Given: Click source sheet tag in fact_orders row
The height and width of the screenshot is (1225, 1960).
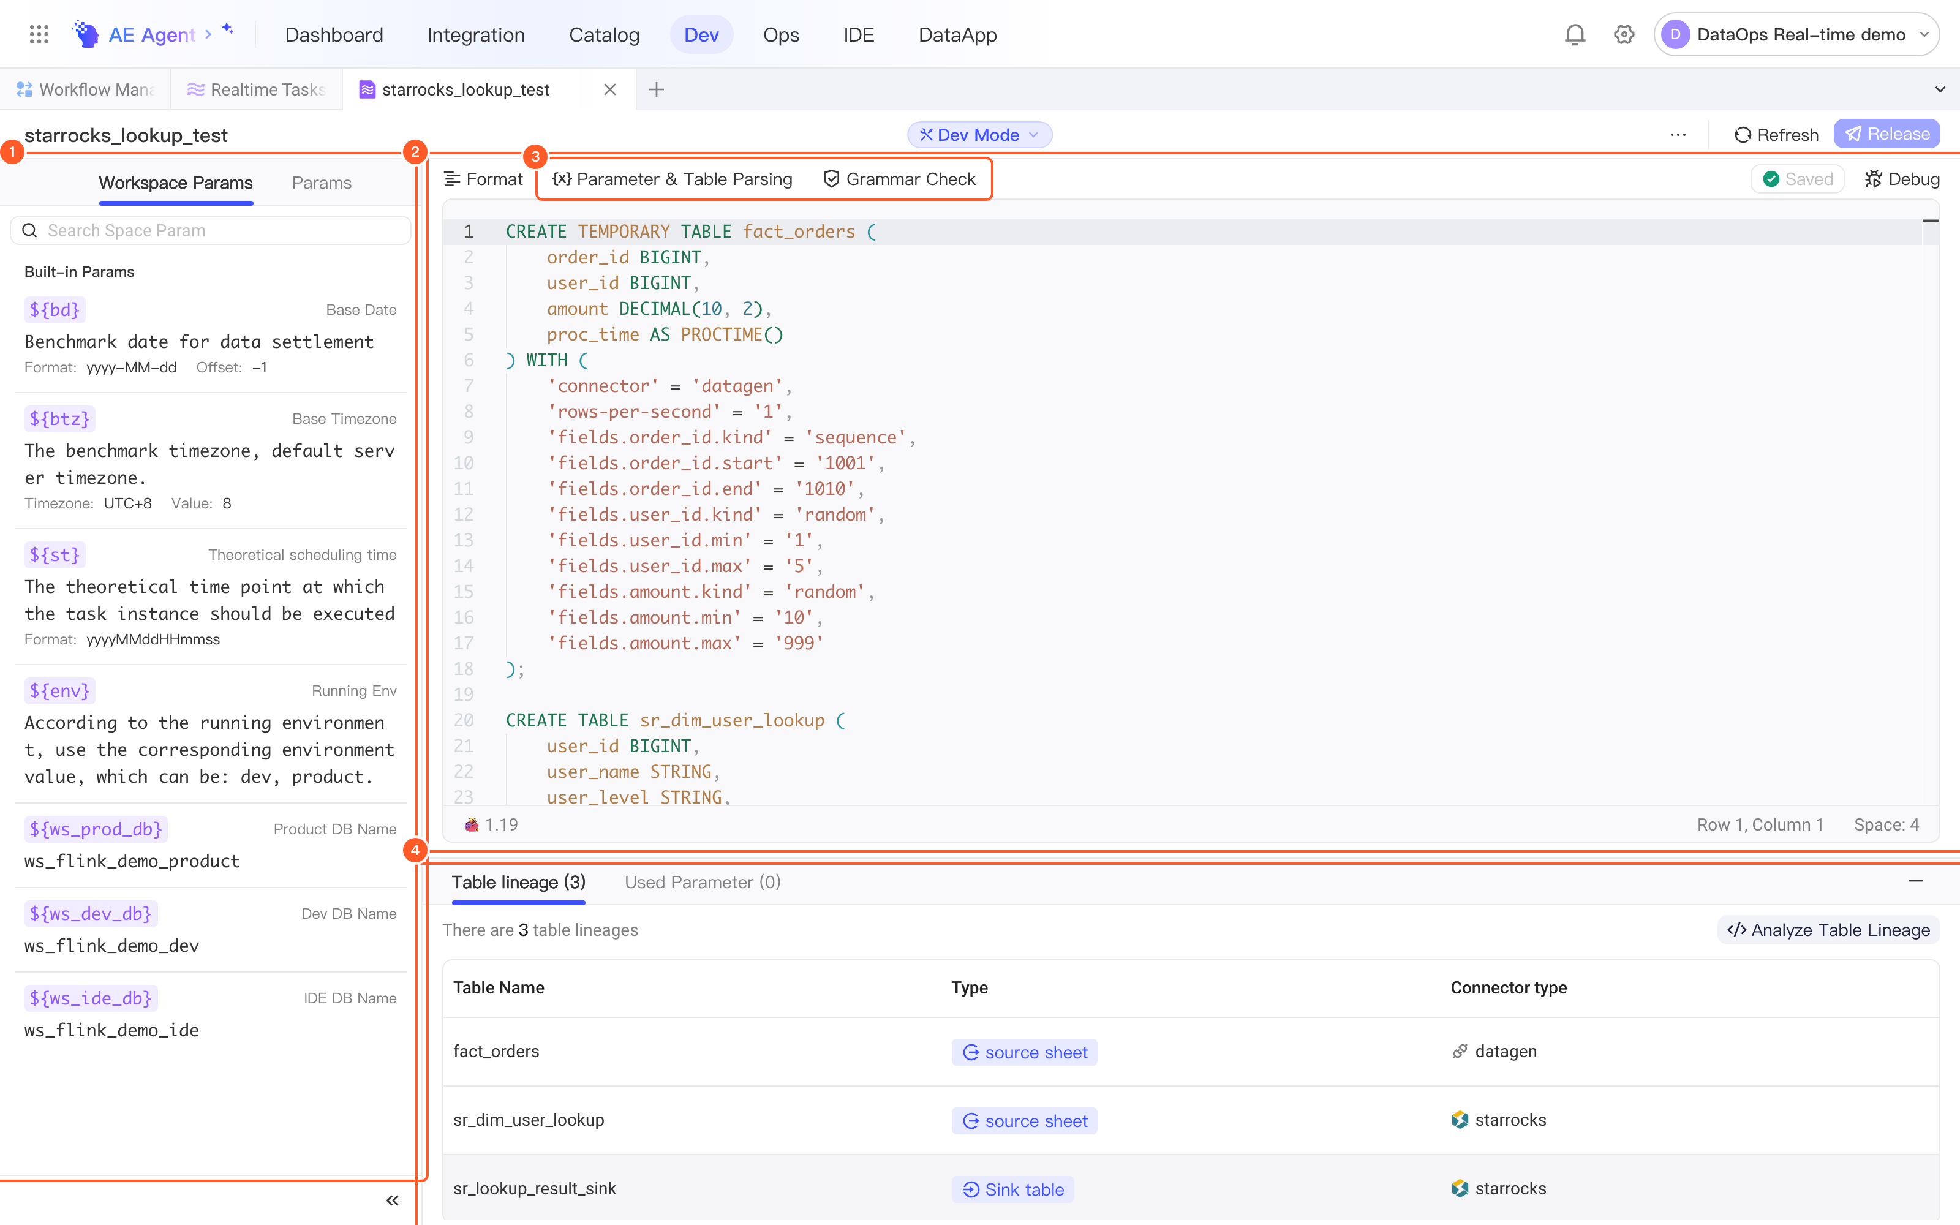Looking at the screenshot, I should click(1025, 1052).
